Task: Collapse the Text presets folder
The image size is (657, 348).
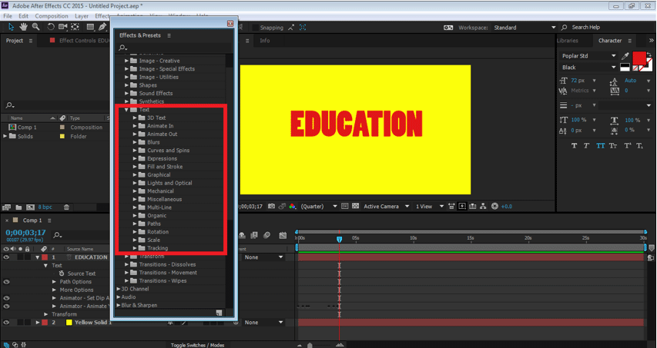Action: [126, 110]
